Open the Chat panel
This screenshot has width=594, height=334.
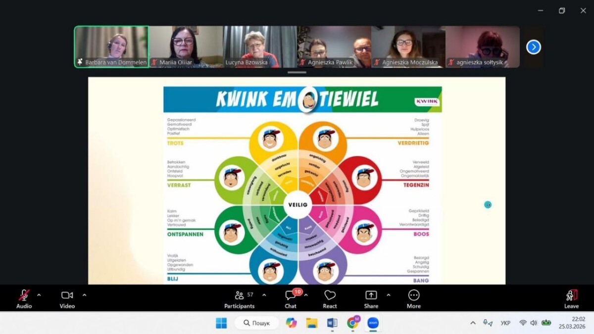pyautogui.click(x=291, y=299)
